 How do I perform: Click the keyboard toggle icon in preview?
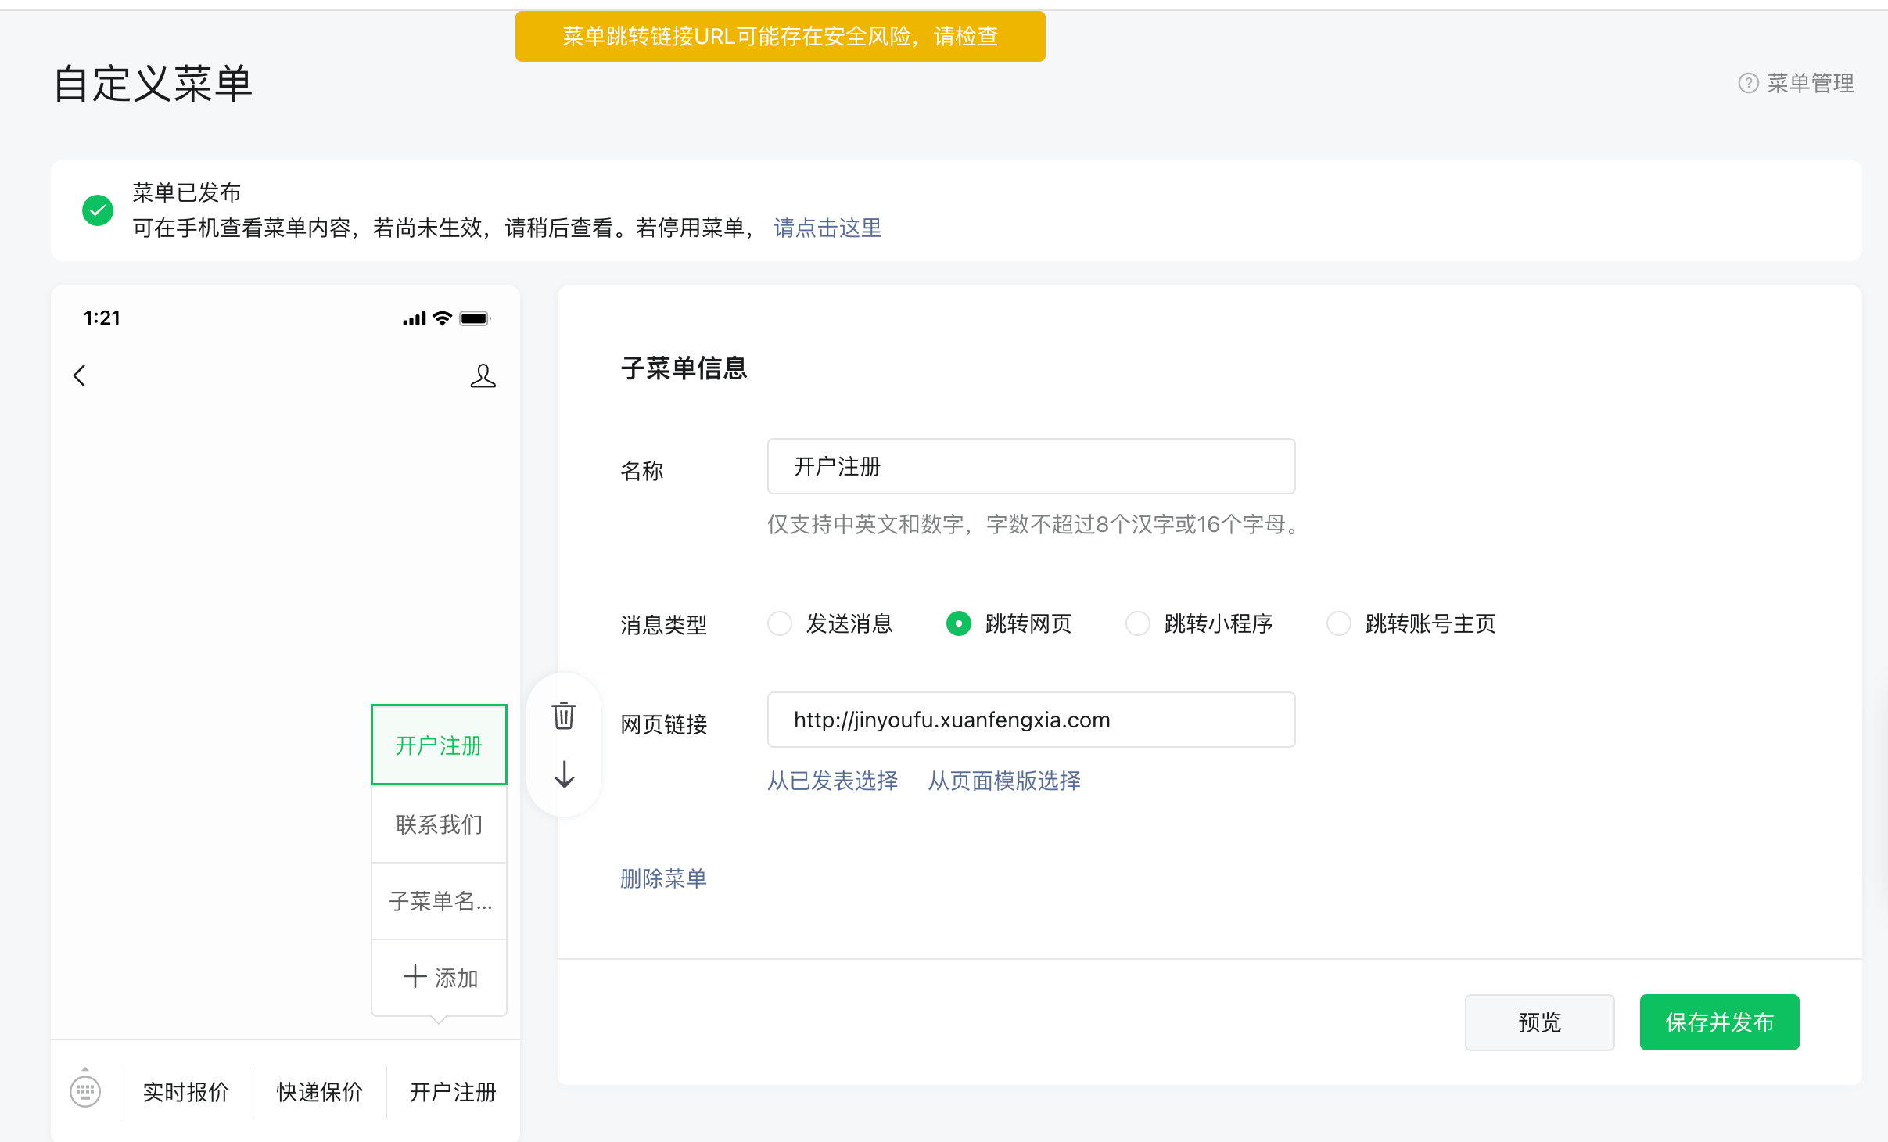pyautogui.click(x=85, y=1090)
